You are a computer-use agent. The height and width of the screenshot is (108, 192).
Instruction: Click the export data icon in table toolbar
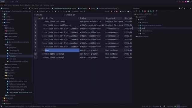(112, 11)
